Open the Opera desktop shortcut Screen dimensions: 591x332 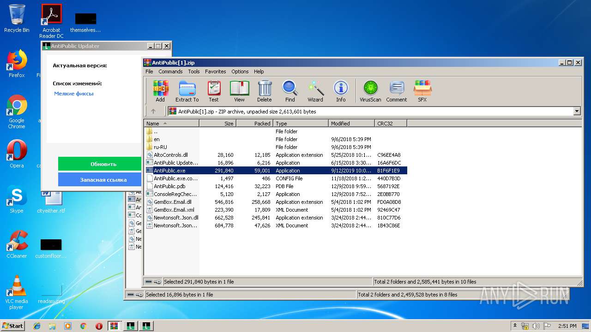(17, 154)
